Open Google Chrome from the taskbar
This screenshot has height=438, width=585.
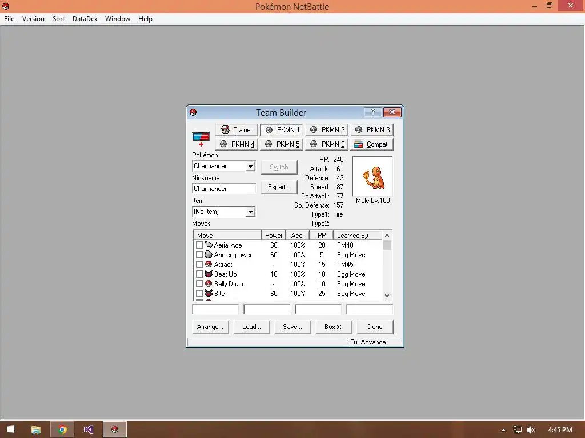[62, 429]
